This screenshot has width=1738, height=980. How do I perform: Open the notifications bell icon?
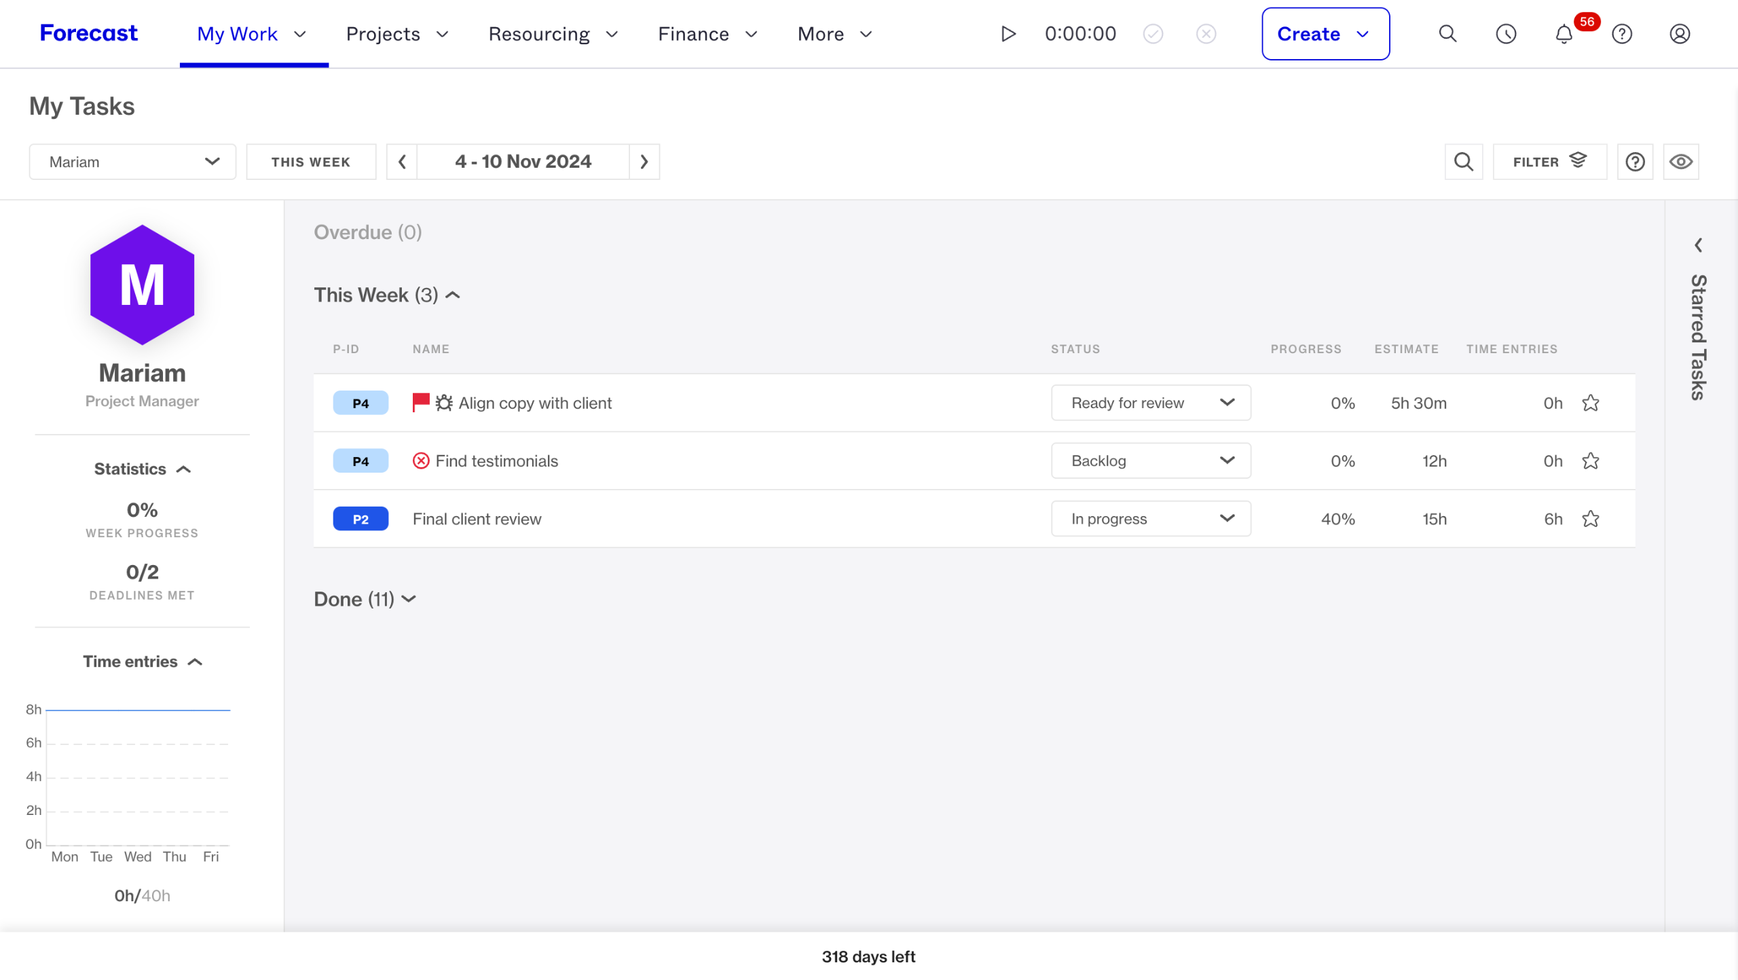point(1564,34)
